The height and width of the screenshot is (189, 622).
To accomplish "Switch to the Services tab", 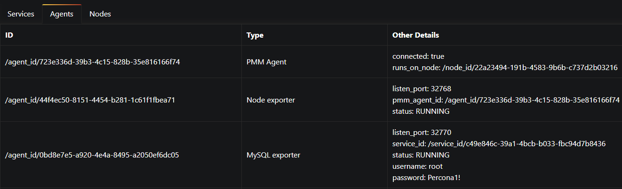I will 21,14.
